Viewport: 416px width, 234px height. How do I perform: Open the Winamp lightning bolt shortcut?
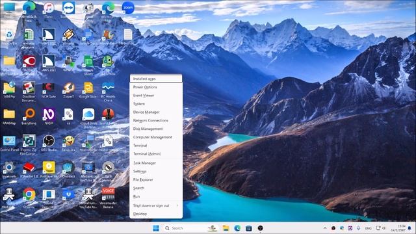(x=68, y=36)
